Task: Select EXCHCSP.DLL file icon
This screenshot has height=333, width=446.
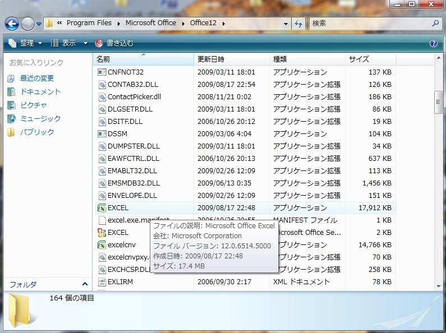Action: point(102,270)
